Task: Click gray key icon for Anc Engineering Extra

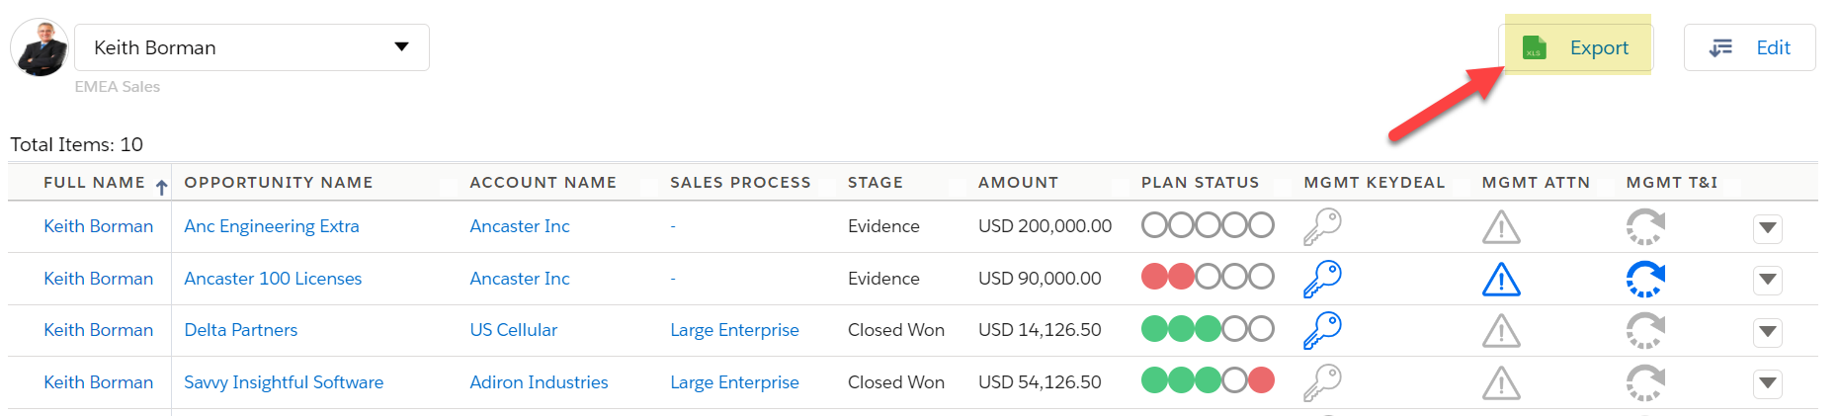Action: click(x=1322, y=226)
